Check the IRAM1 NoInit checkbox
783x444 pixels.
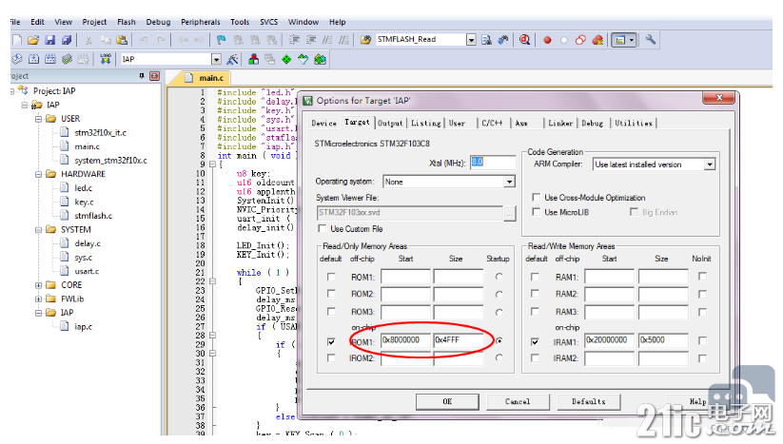click(x=702, y=340)
